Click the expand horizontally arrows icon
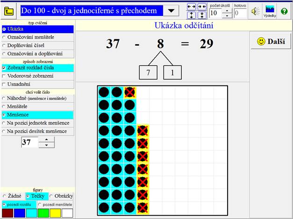 (191, 7)
